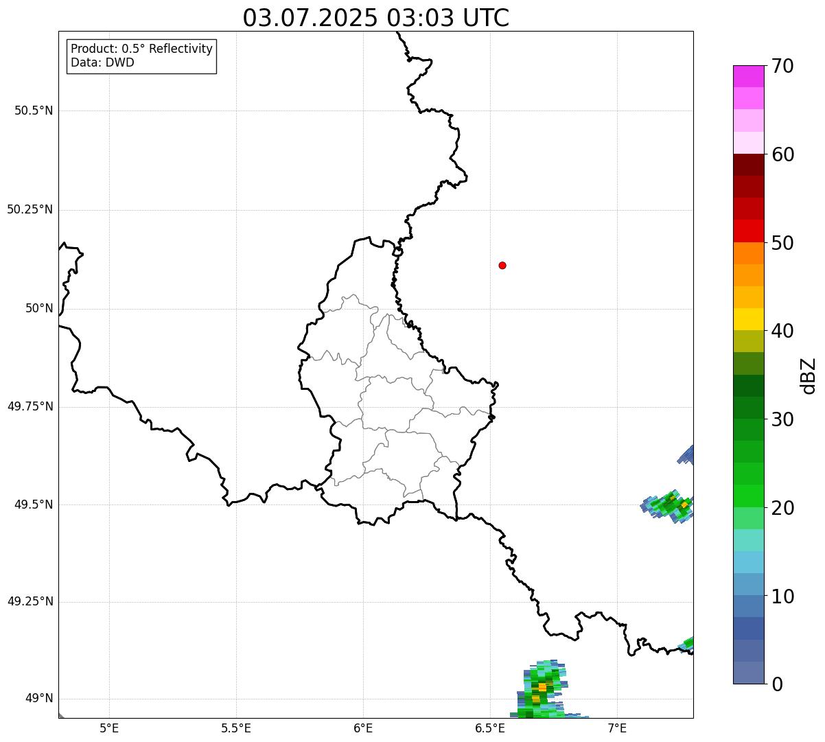825x742 pixels.
Task: Click the colorbar value 50
Action: click(782, 243)
